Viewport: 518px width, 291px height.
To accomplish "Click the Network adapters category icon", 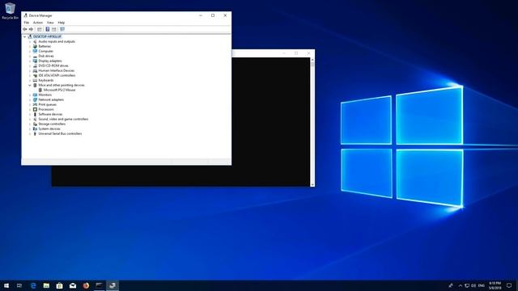I will tap(35, 99).
